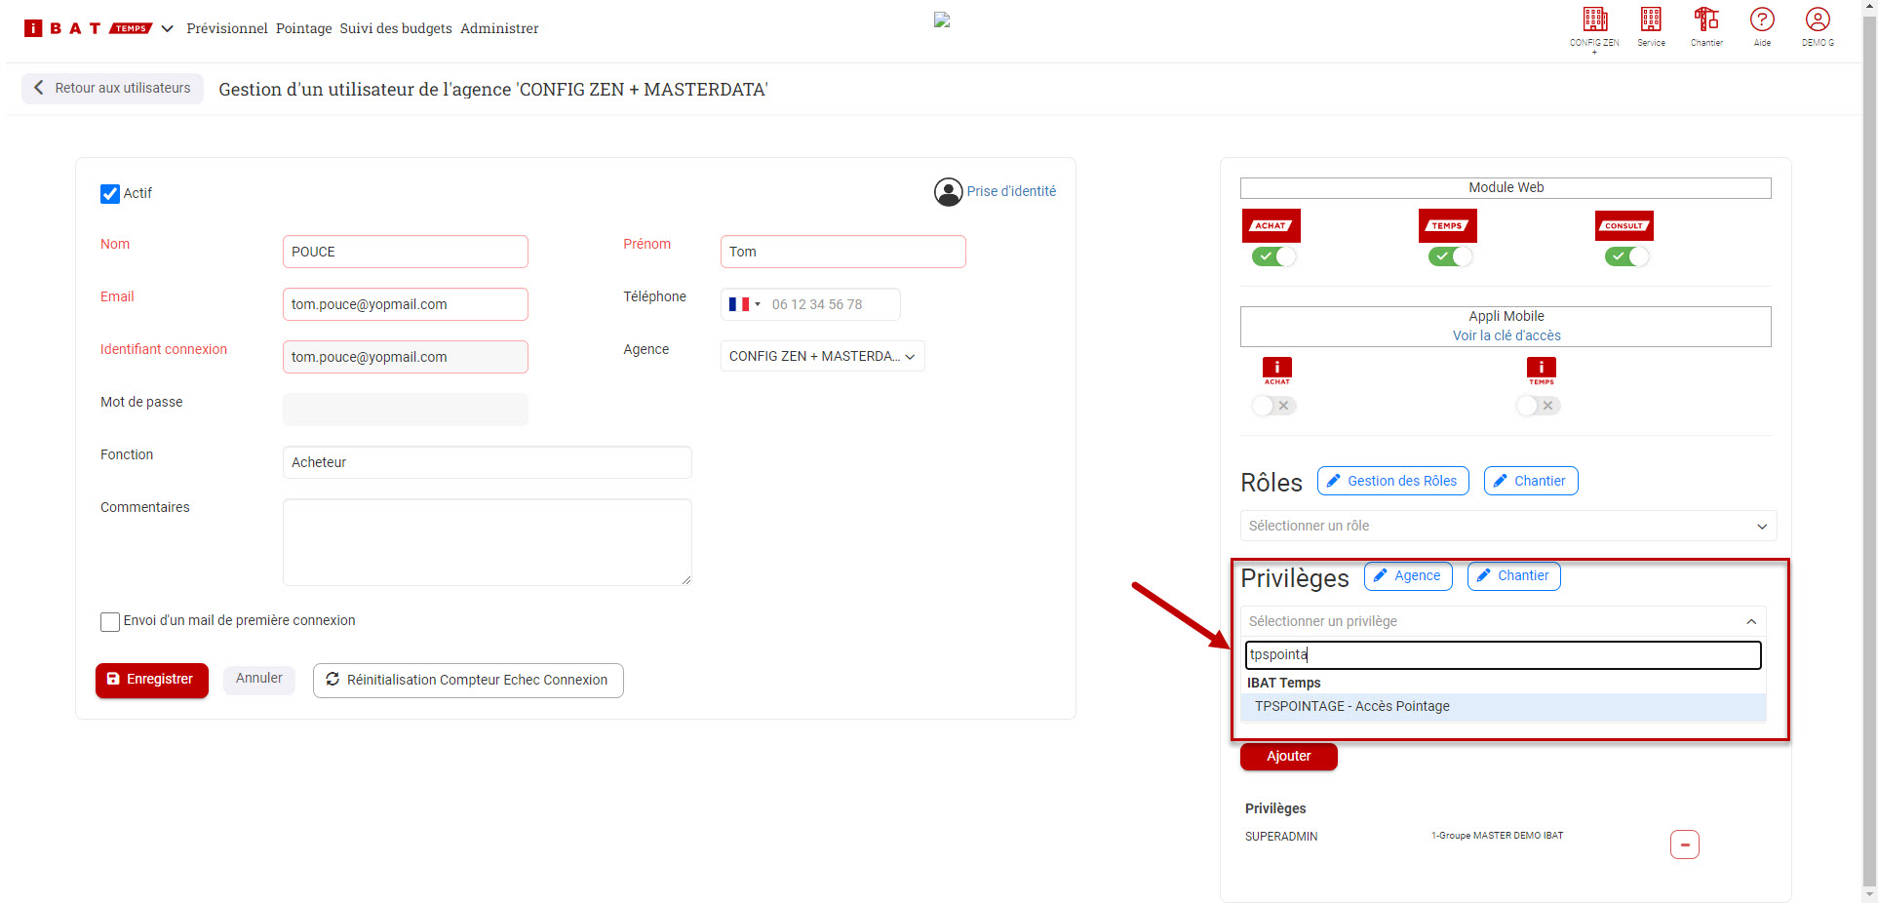Click the Enregistrer button
This screenshot has width=1878, height=903.
point(151,680)
